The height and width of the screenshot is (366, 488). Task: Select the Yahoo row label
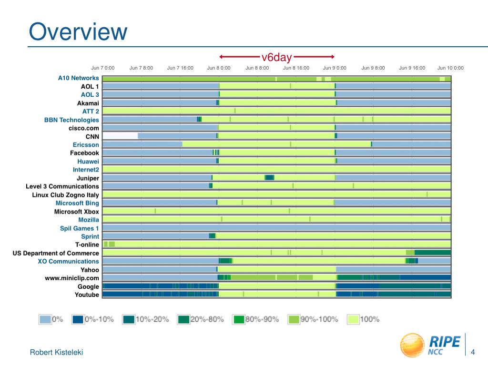click(x=90, y=270)
